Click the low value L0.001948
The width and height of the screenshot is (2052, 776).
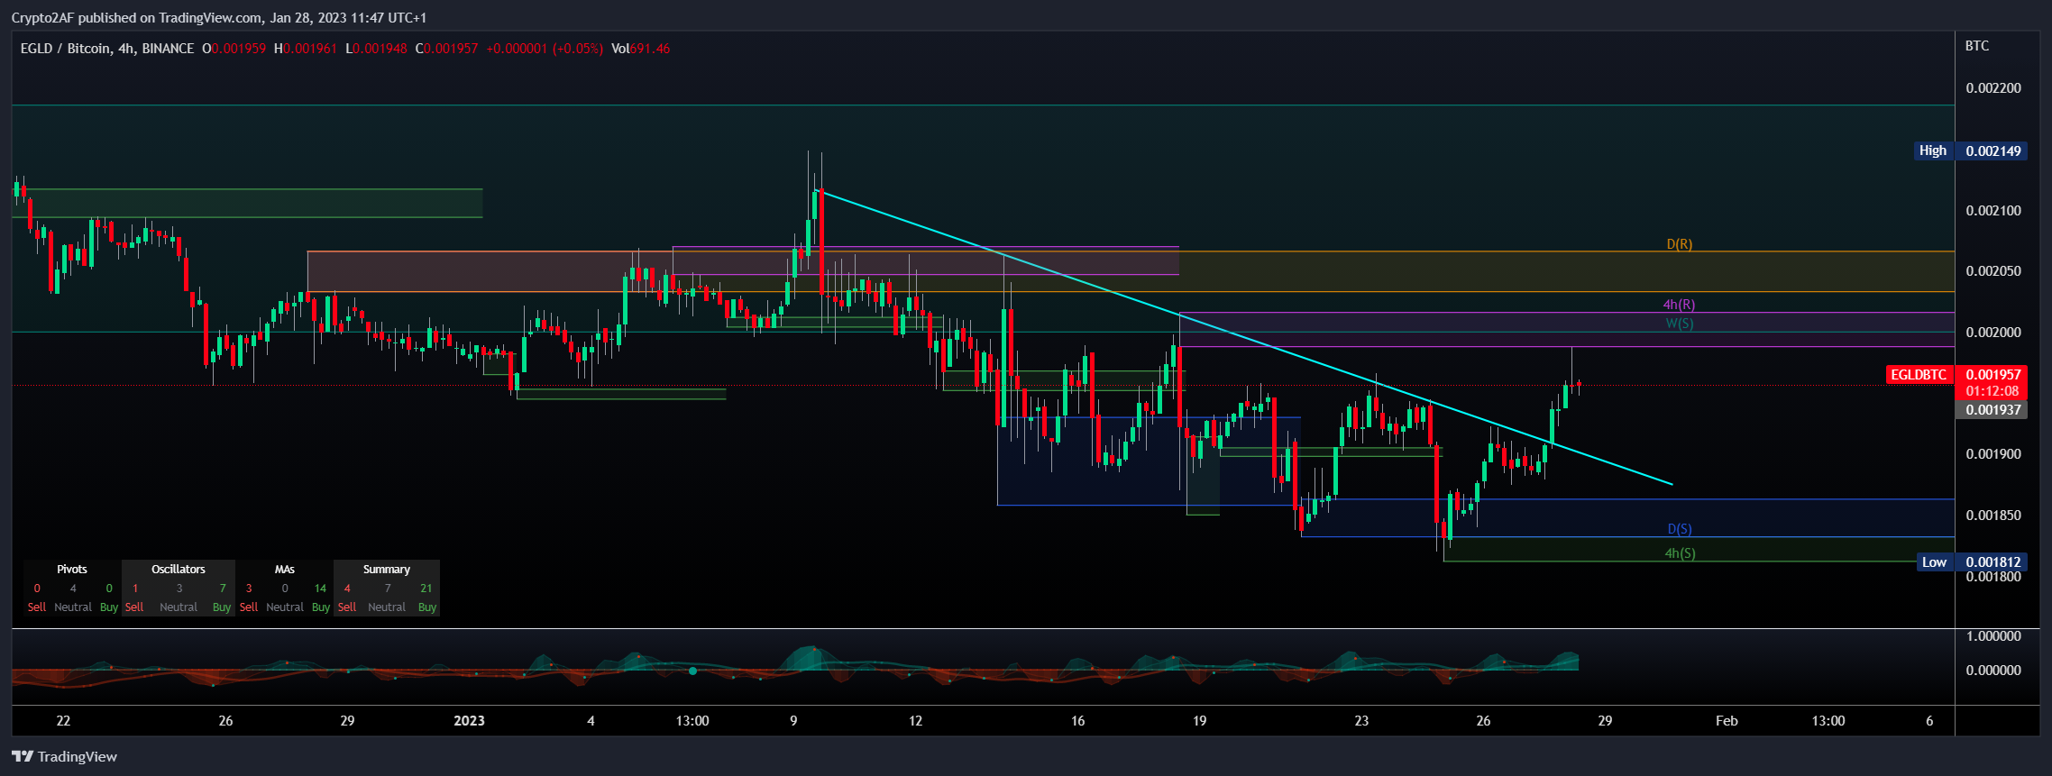click(x=376, y=49)
